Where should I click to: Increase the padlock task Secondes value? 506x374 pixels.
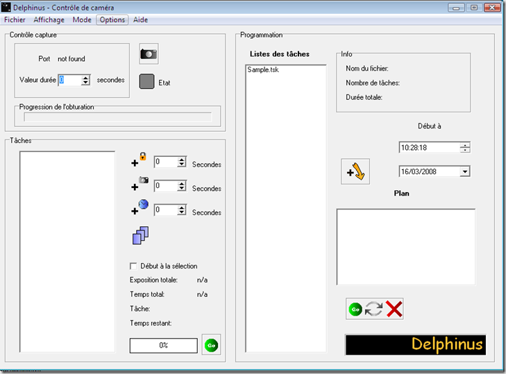coord(182,160)
